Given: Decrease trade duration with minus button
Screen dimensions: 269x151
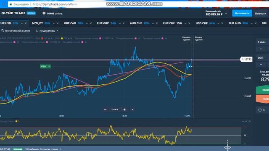Looking at the screenshot, I should click(x=261, y=49).
